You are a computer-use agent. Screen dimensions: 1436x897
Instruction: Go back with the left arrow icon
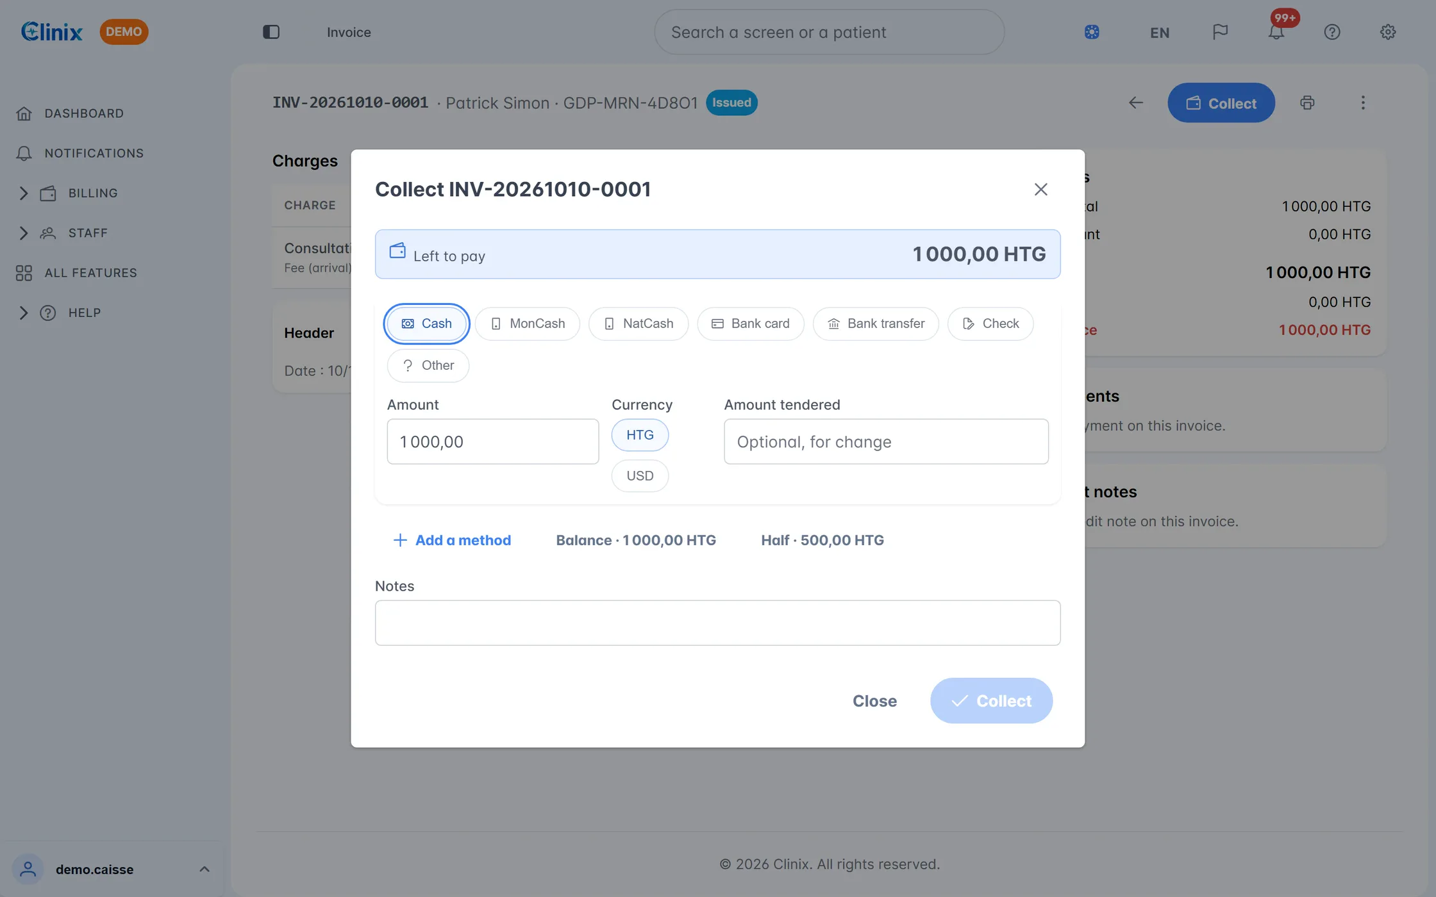point(1136,103)
